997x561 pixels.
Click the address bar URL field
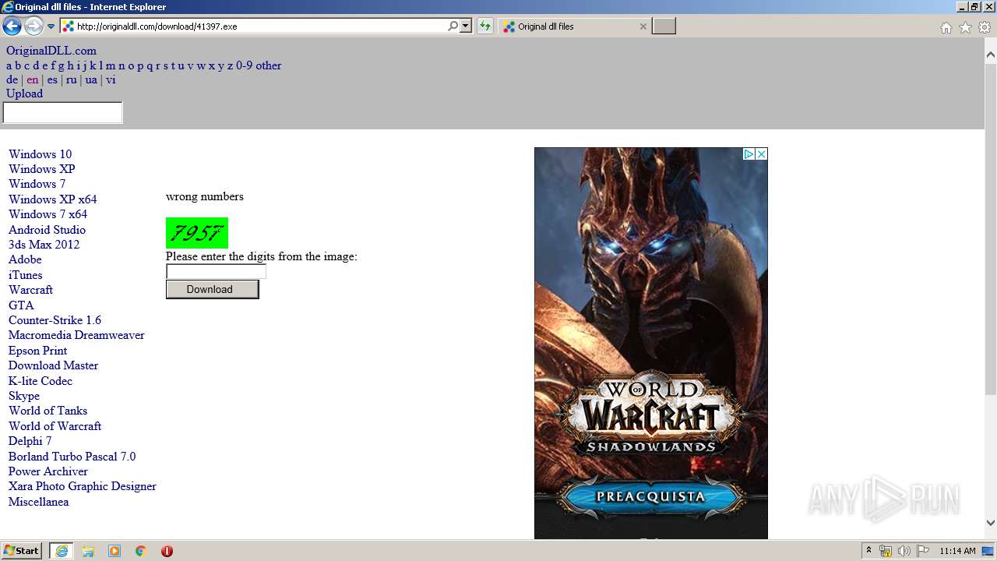(x=261, y=26)
